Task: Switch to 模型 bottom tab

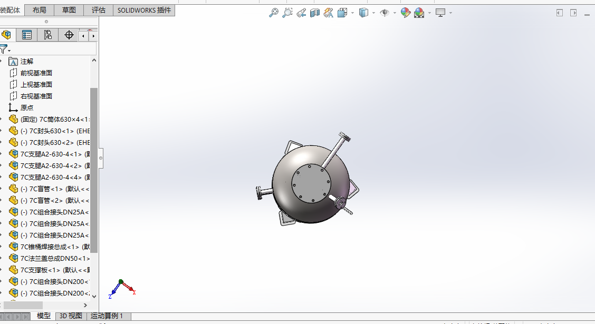Action: pyautogui.click(x=43, y=316)
